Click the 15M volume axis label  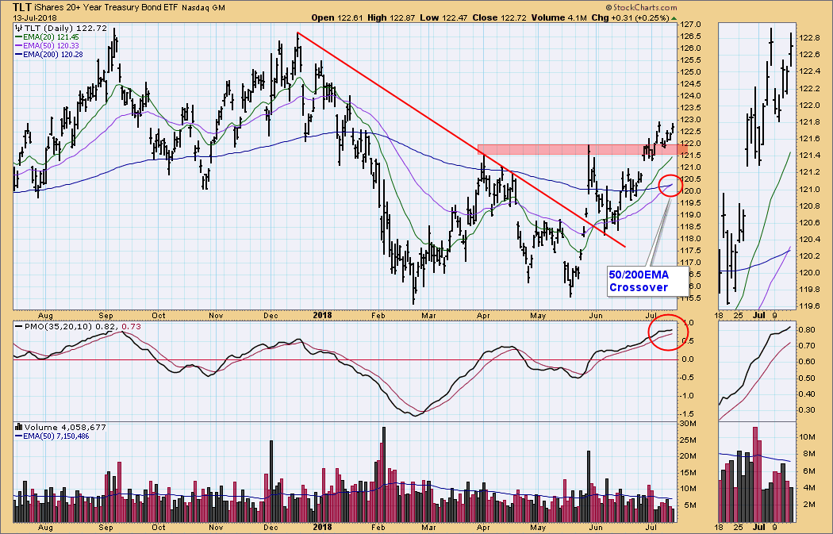[x=689, y=473]
